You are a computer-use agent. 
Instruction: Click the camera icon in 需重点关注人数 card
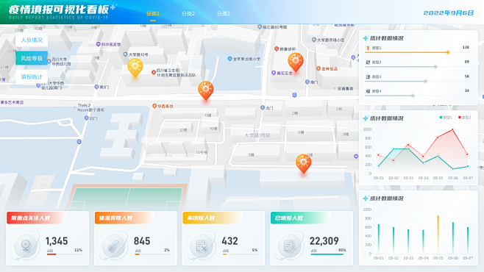26,246
